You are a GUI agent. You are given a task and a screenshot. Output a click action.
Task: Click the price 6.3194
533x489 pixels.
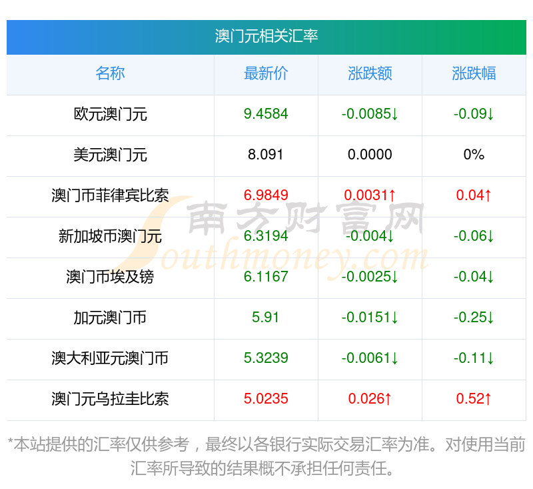[266, 236]
